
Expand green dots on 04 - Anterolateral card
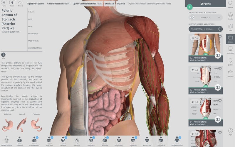(x=205, y=118)
